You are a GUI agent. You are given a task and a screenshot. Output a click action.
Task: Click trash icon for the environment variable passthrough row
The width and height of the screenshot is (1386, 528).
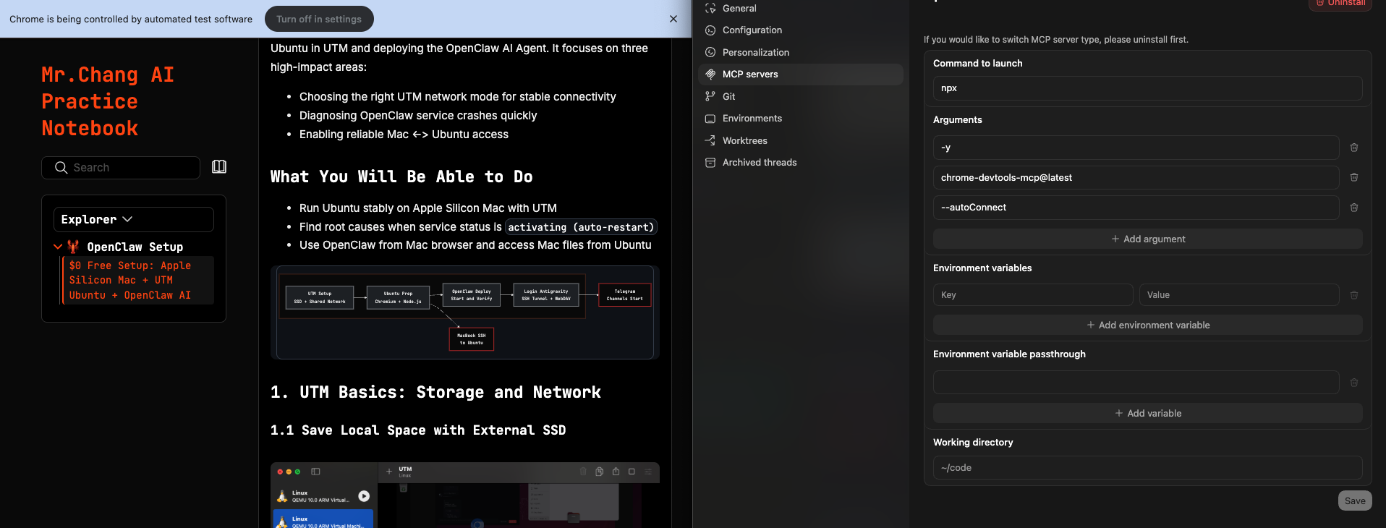tap(1353, 383)
